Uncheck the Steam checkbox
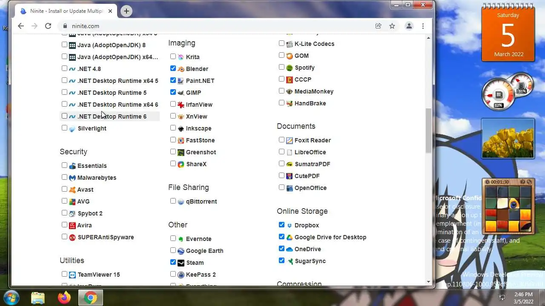 click(173, 262)
